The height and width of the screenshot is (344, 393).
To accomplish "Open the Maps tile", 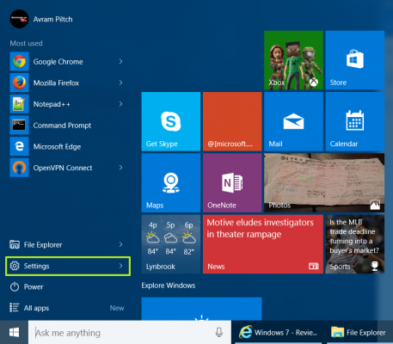I will pos(171,183).
